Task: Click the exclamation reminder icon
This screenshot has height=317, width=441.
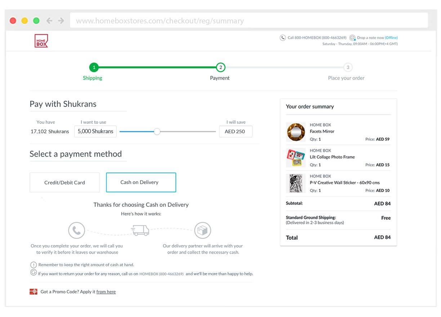Action: pyautogui.click(x=34, y=265)
